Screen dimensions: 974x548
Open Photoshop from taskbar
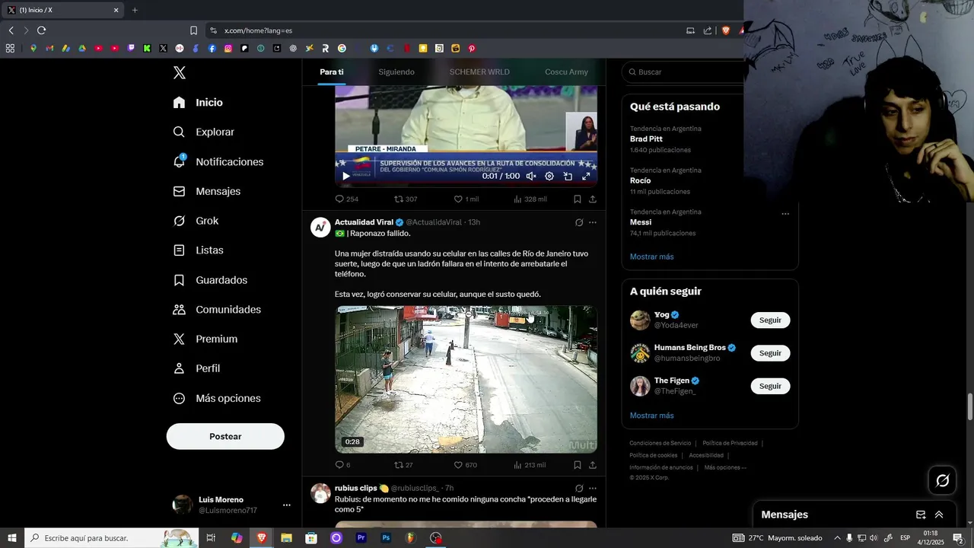pos(386,538)
